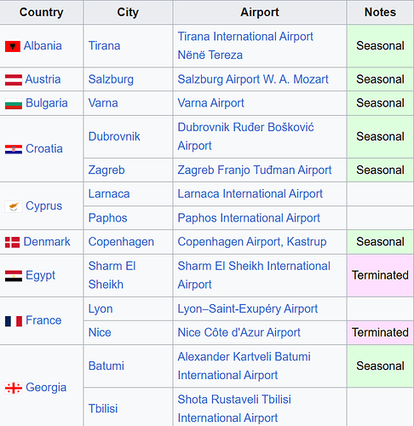Click the Austria flag icon
Viewport: 414px width, 426px height.
14,80
